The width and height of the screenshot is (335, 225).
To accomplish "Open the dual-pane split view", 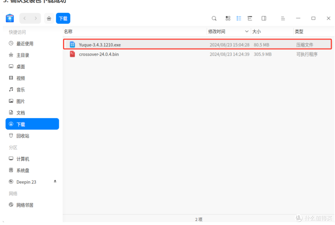I will coord(264,18).
